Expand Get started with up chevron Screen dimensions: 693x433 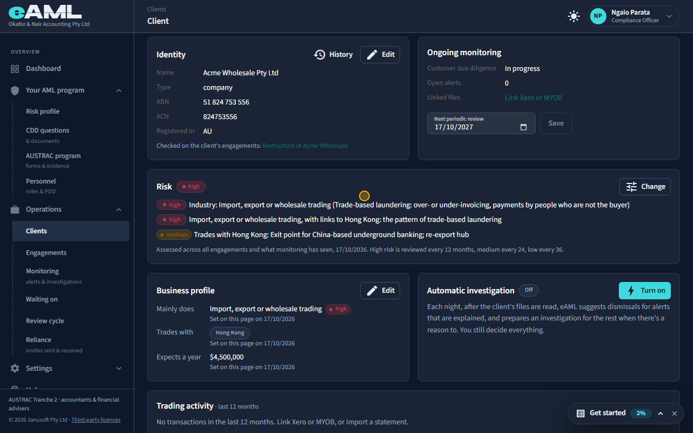[661, 414]
